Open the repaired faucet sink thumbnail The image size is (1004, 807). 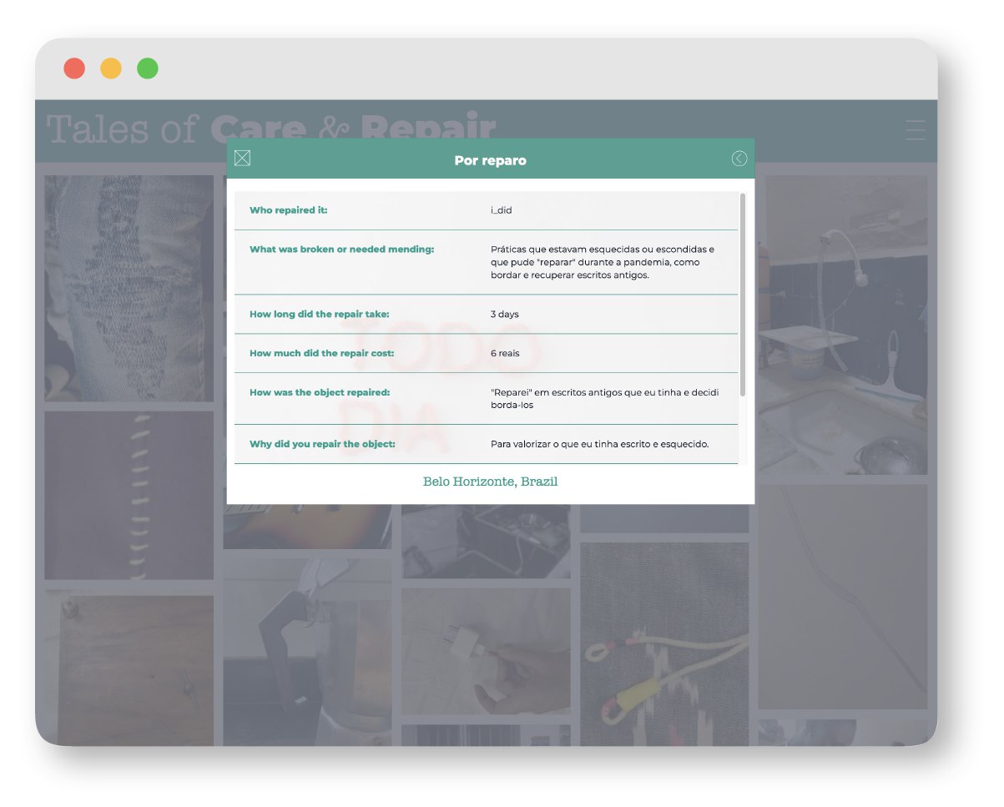(843, 325)
